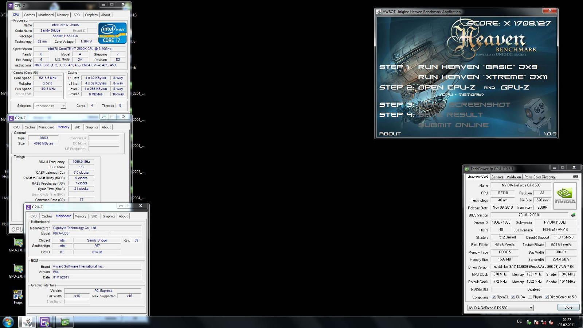The width and height of the screenshot is (583, 328).
Task: Click the CPU-Z title icon of top window
Action: 11,5
